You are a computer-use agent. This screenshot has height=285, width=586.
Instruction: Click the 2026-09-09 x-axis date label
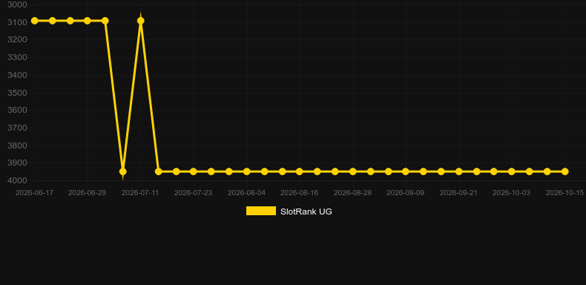[406, 193]
